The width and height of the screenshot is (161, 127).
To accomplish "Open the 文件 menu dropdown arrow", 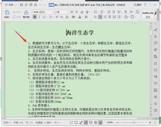I will (x=16, y=5).
